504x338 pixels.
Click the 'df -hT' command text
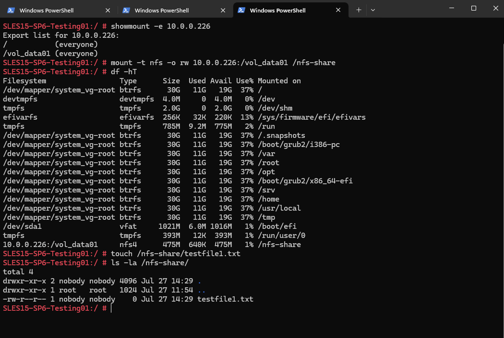click(124, 71)
